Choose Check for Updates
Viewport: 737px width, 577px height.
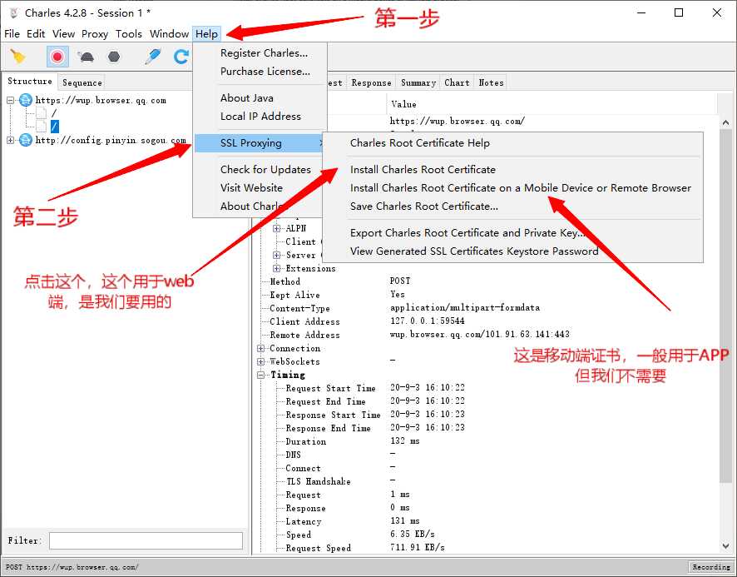pyautogui.click(x=260, y=169)
